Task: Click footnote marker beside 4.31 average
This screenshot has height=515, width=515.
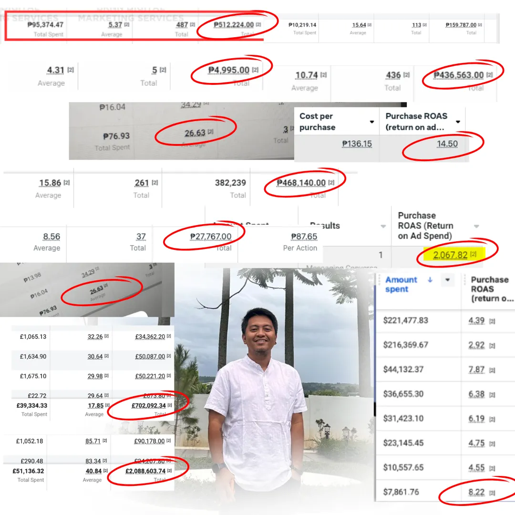Action: (x=71, y=70)
